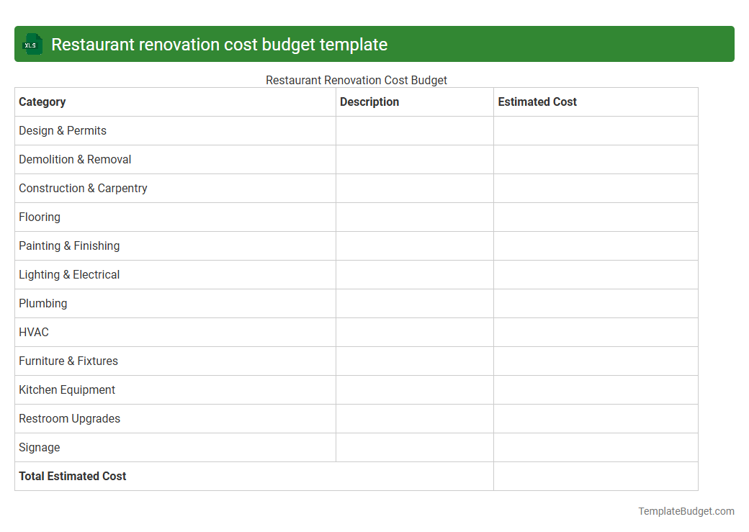
Task: Click the HVAC row label
Action: tap(34, 332)
